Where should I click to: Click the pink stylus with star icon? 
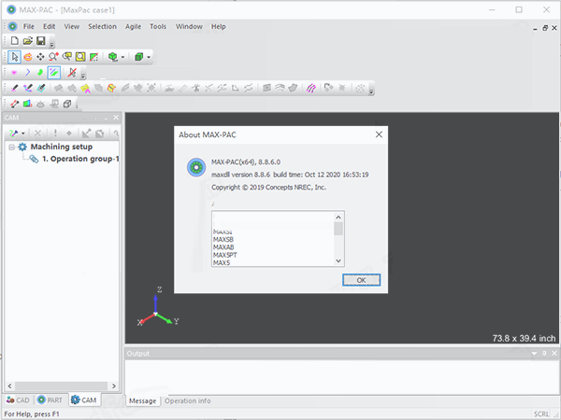click(27, 88)
